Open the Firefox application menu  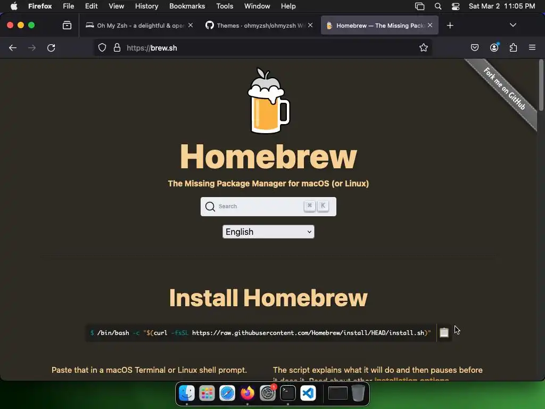point(40,6)
